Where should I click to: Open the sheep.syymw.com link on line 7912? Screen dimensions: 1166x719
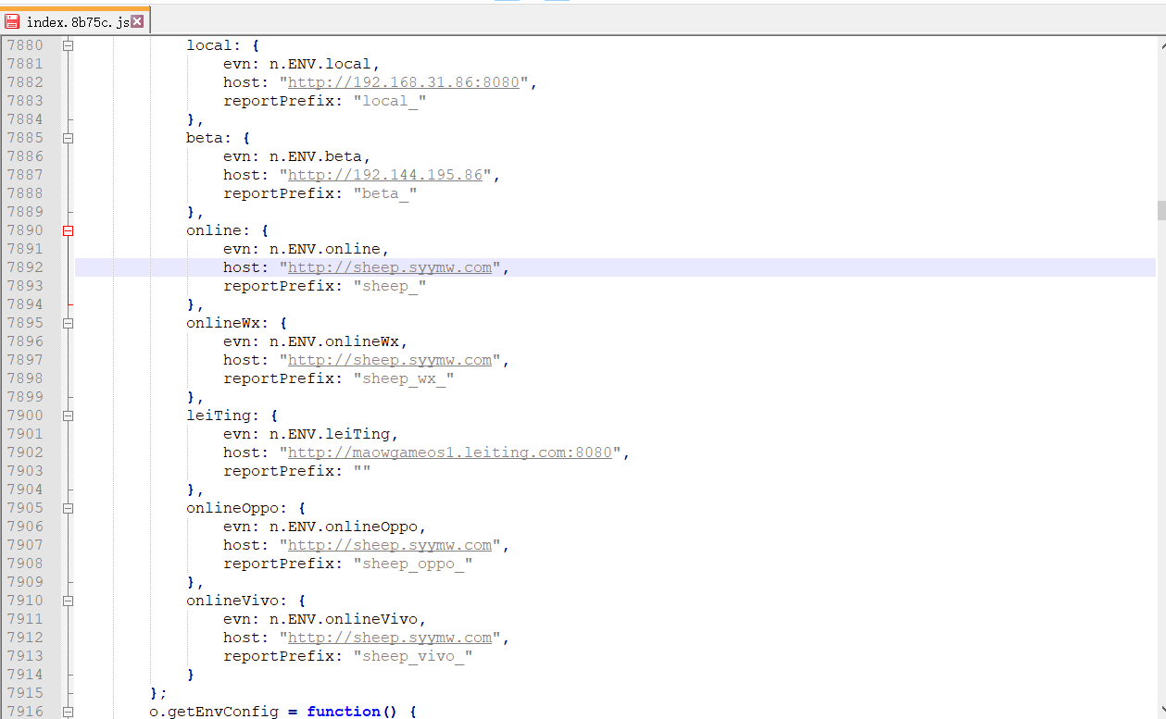coord(390,638)
